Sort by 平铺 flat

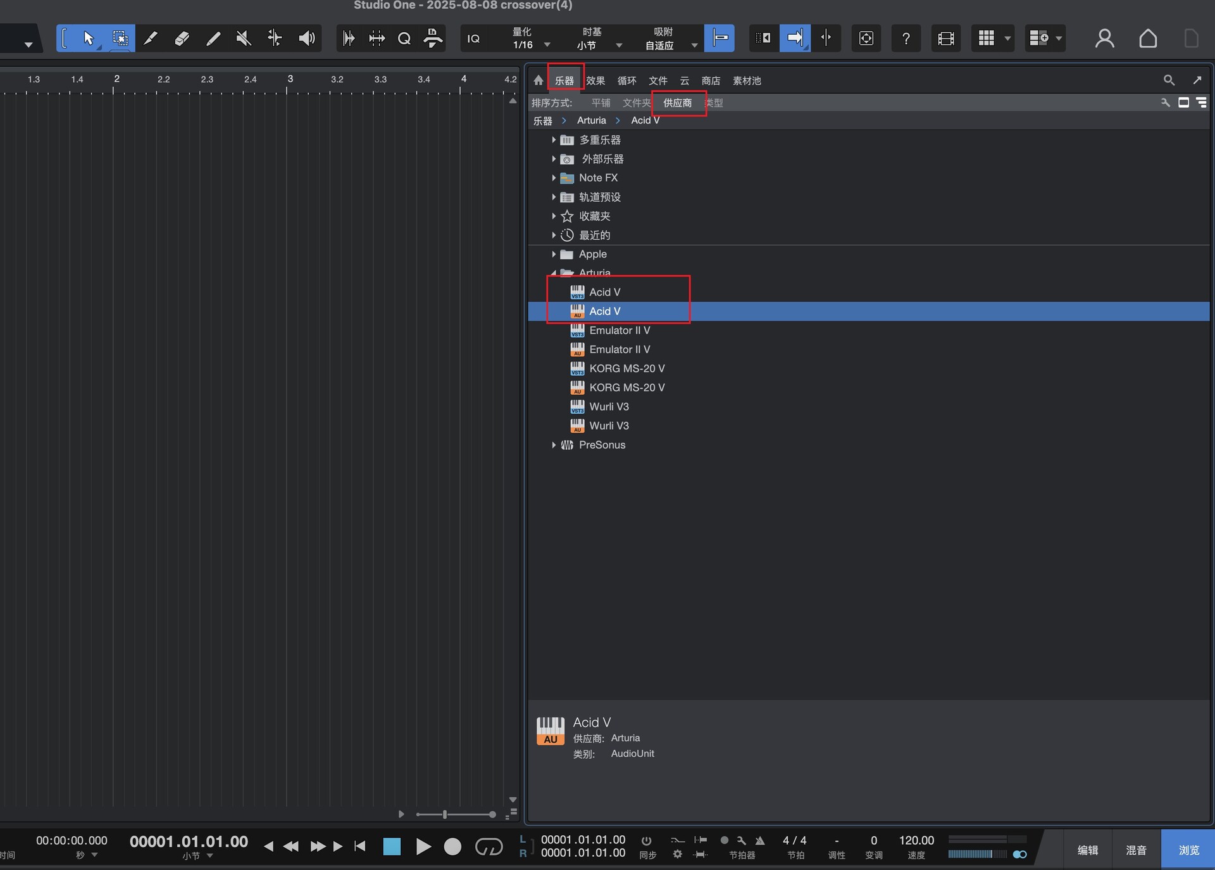(601, 103)
